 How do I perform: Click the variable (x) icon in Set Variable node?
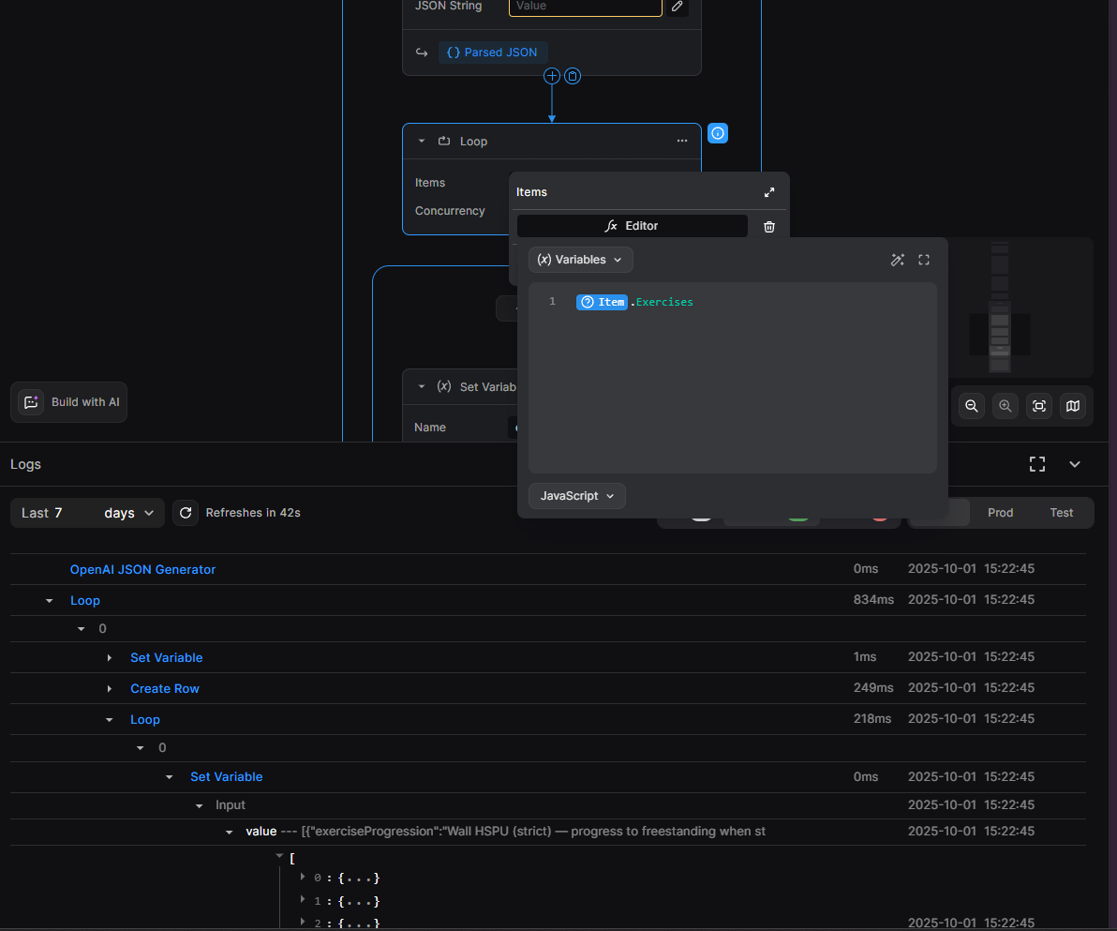point(444,386)
